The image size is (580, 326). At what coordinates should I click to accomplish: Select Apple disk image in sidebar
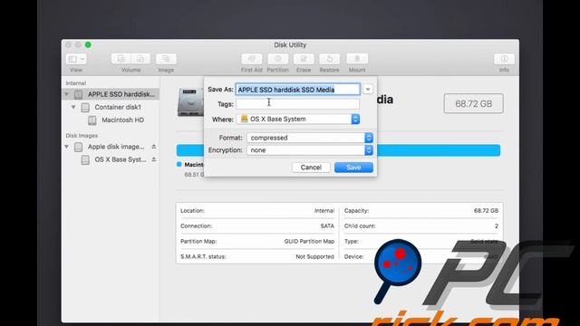pos(111,147)
